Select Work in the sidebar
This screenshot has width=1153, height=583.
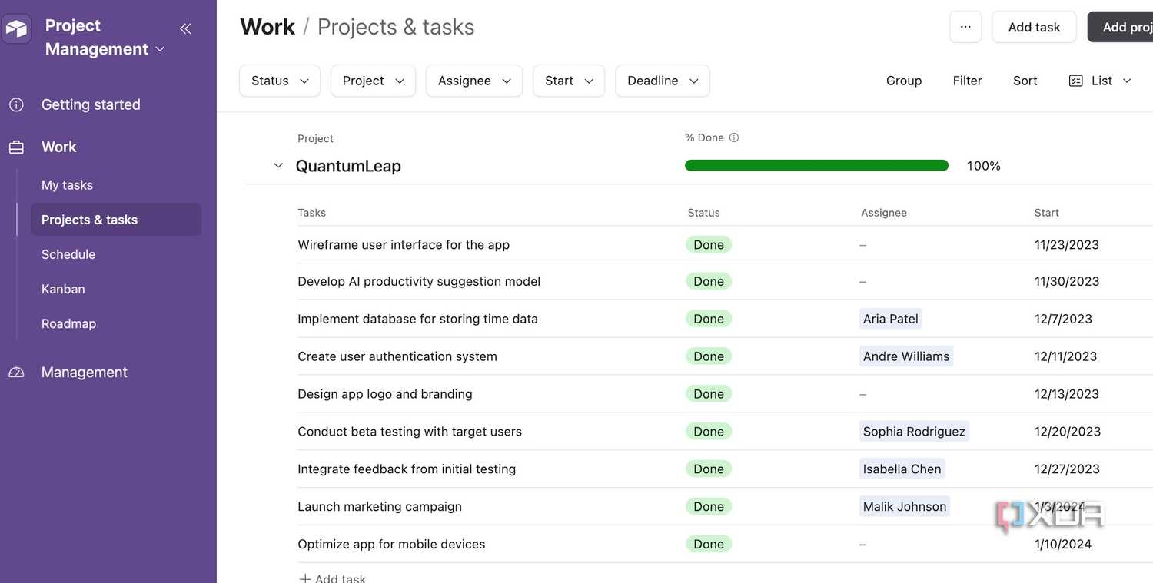point(59,147)
